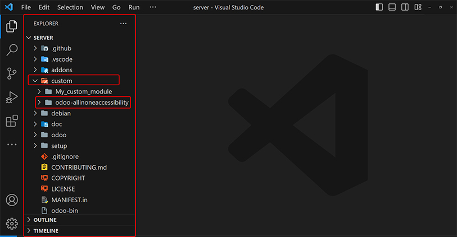Open the View menu
The height and width of the screenshot is (237, 457).
click(x=98, y=7)
